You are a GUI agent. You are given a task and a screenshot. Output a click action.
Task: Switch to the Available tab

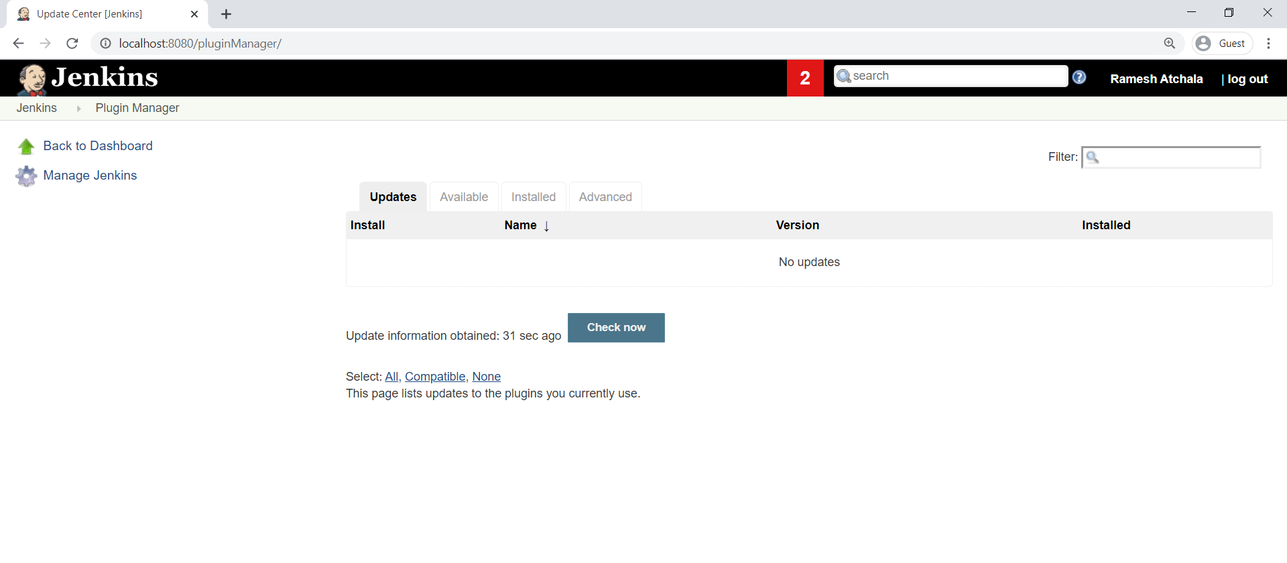(464, 197)
